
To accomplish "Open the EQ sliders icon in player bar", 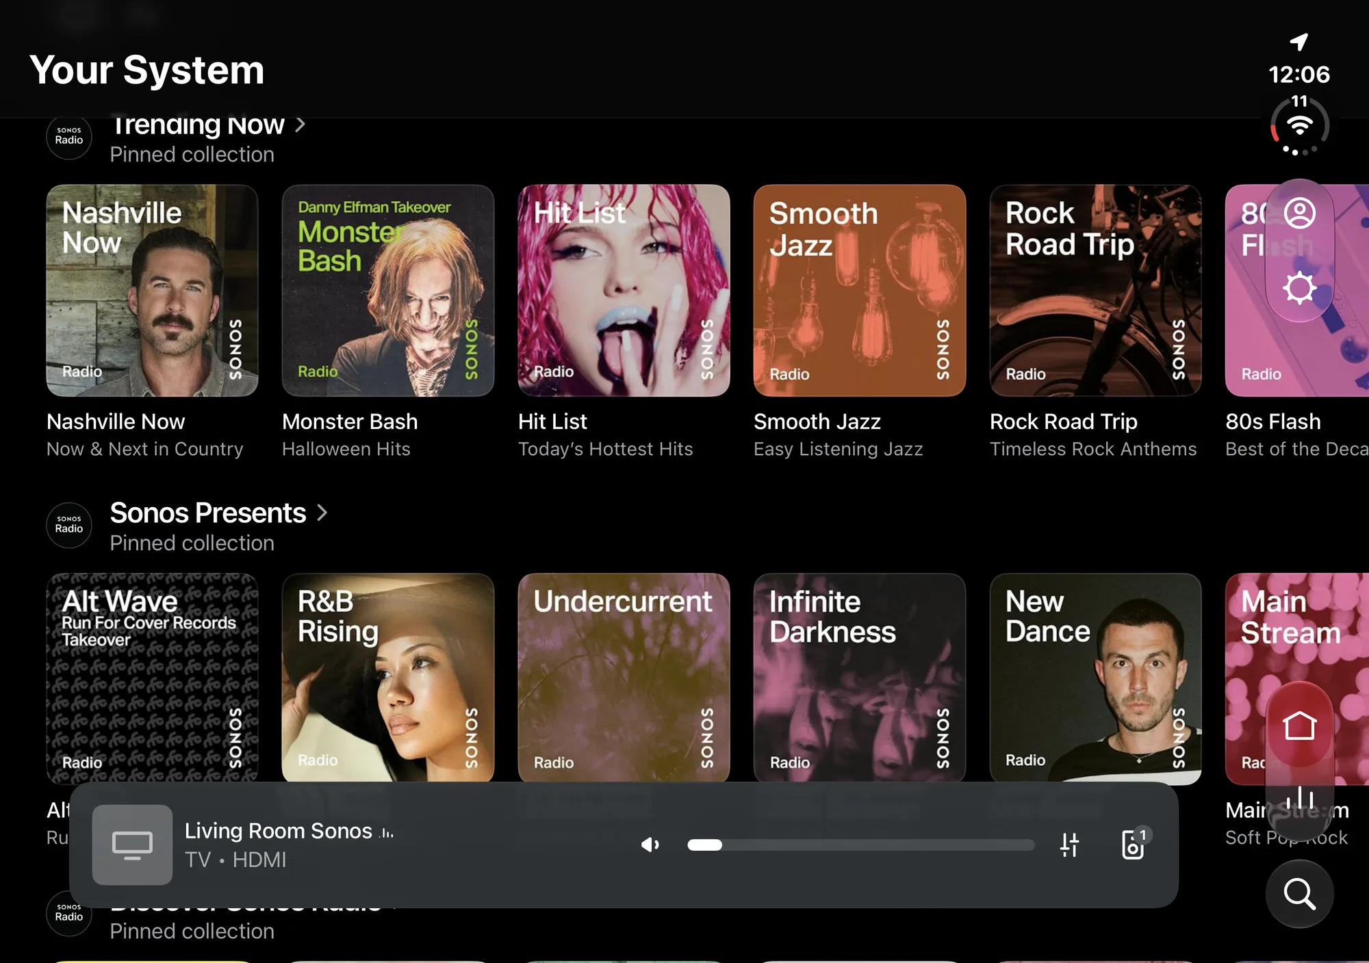I will tap(1069, 845).
